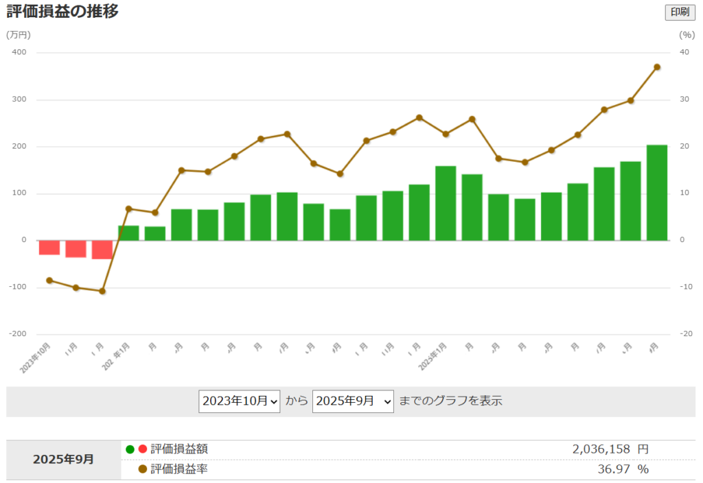Open the start month dropdown showing 2023年10月
The height and width of the screenshot is (483, 703).
[240, 401]
